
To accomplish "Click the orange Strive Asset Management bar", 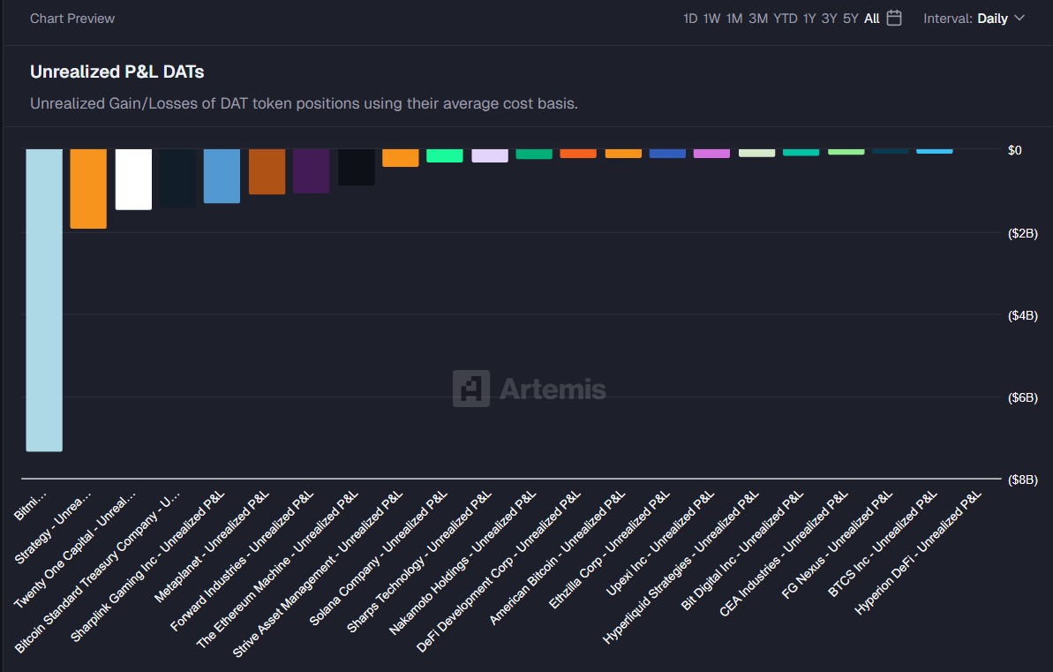I will coord(400,158).
